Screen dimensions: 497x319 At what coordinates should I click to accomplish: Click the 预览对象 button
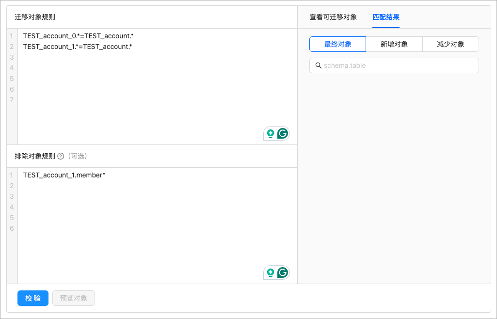74,298
